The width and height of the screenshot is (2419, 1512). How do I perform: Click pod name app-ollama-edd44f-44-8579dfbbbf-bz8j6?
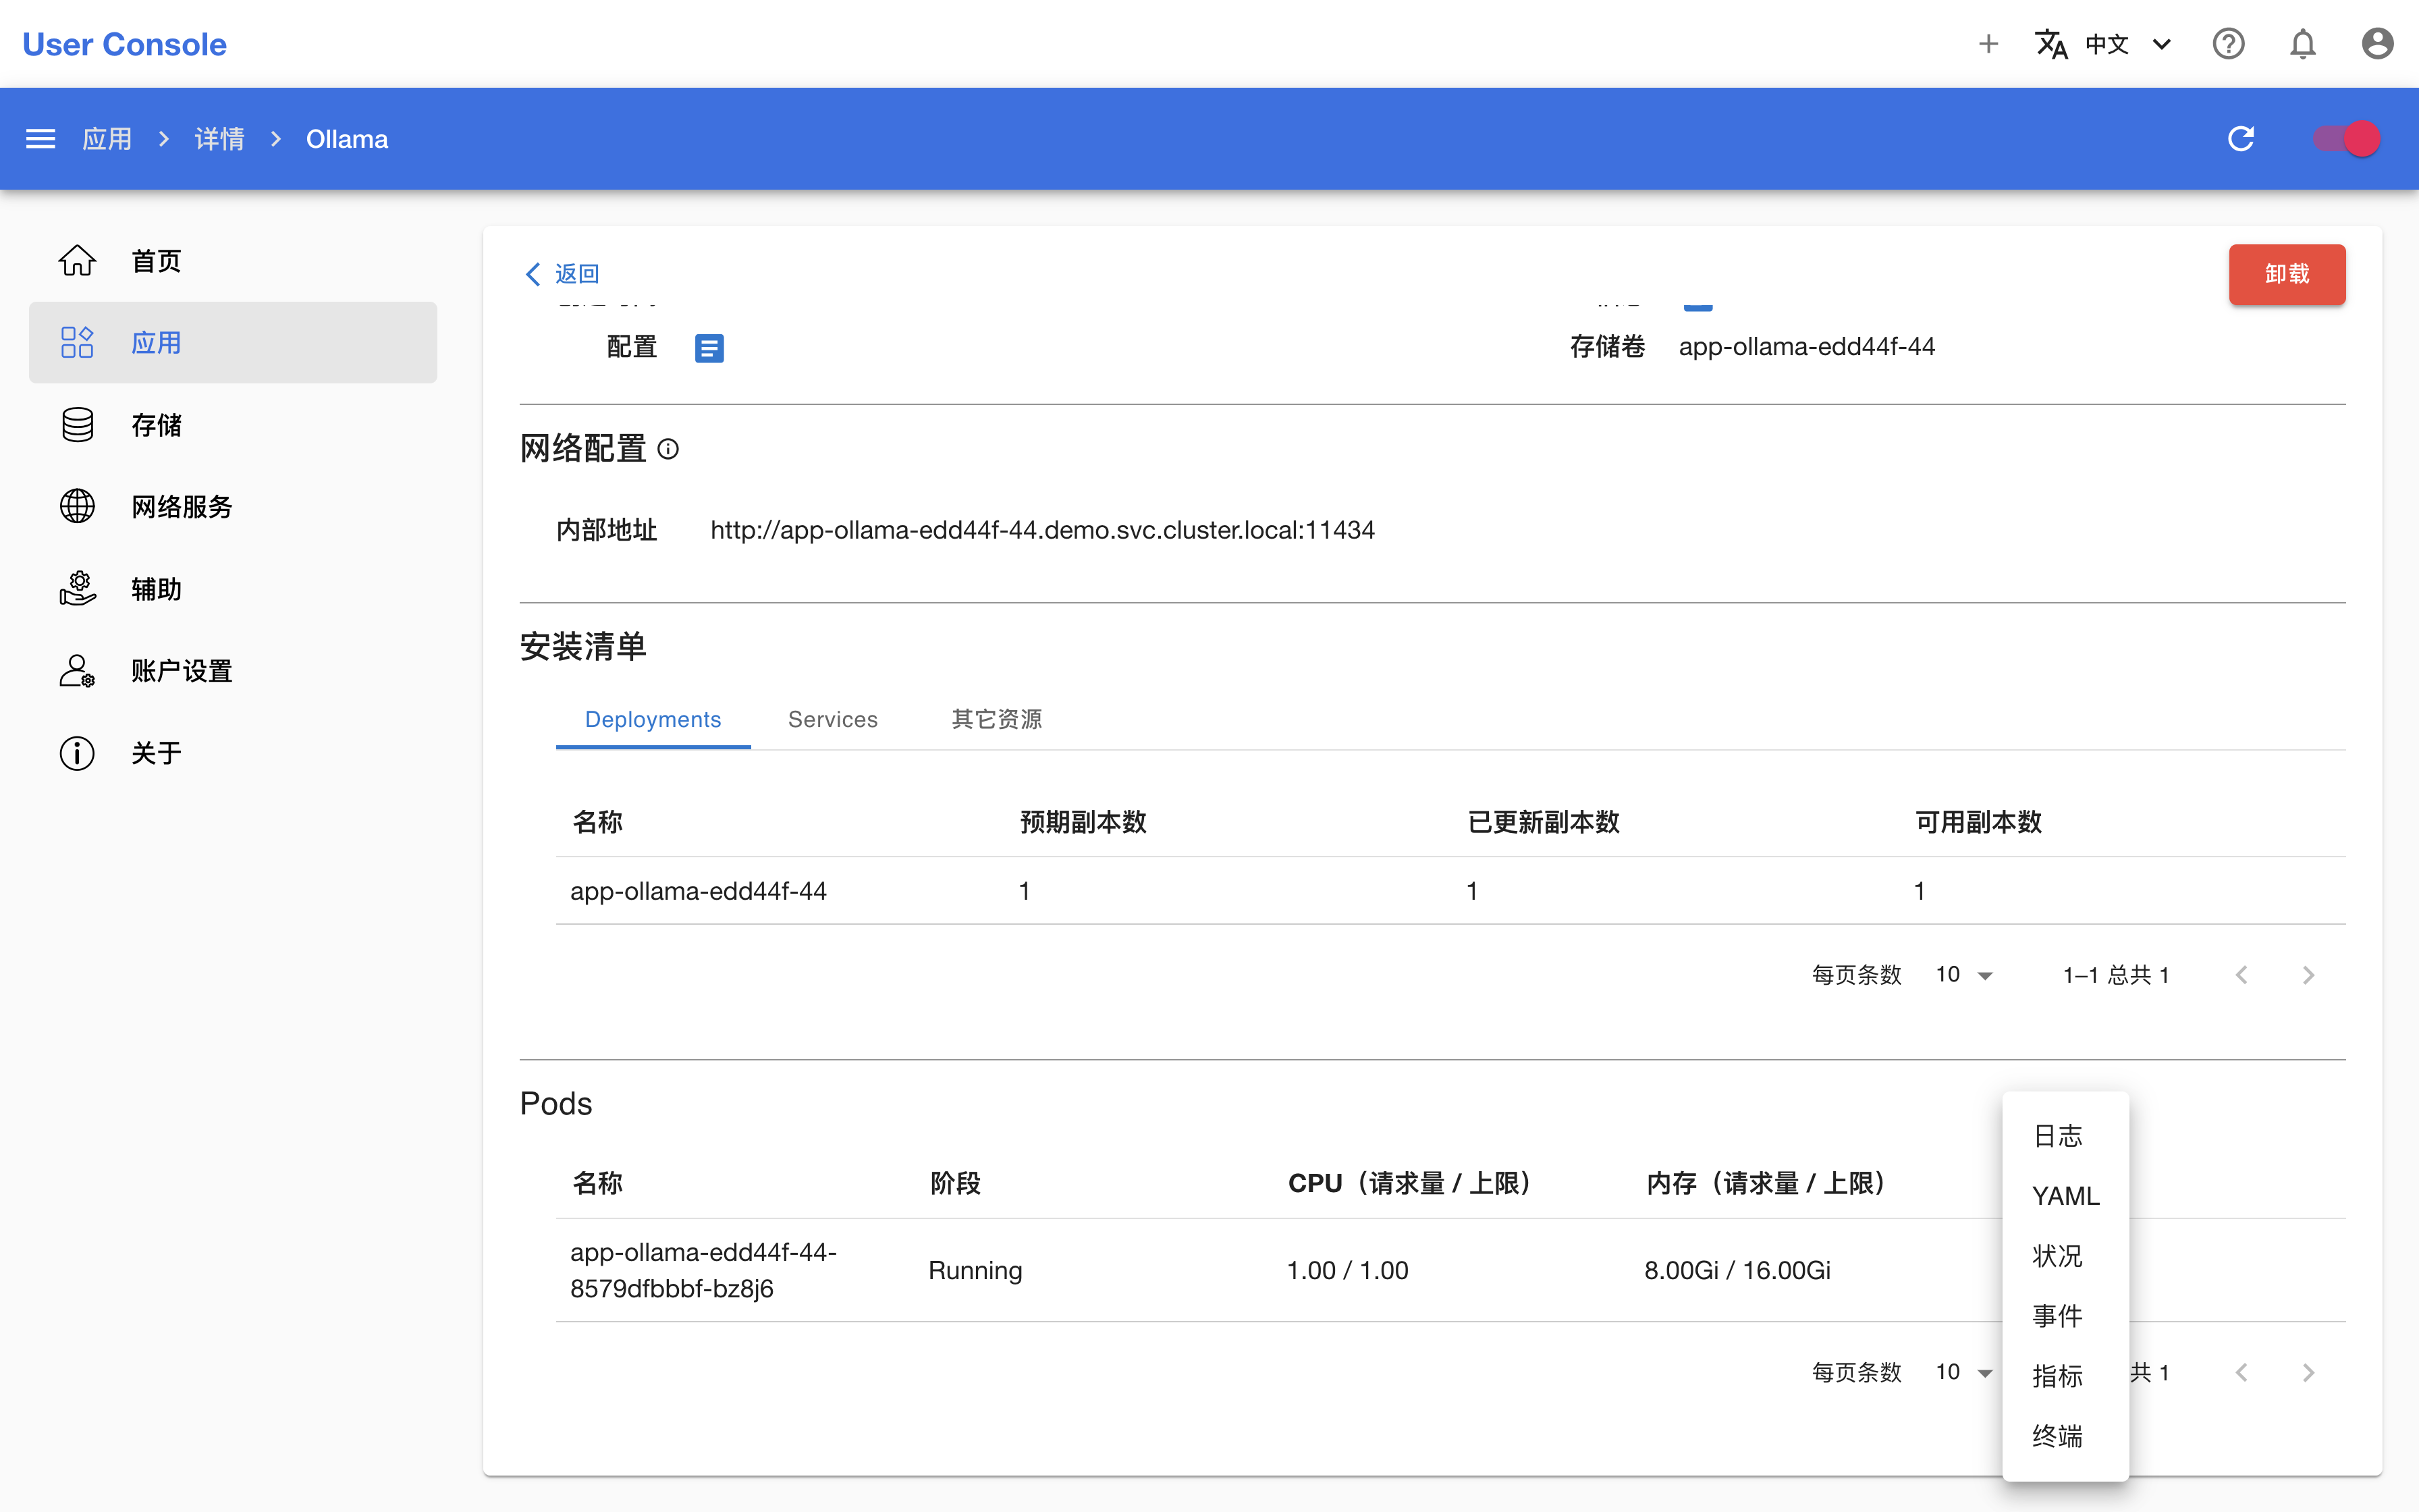point(703,1270)
